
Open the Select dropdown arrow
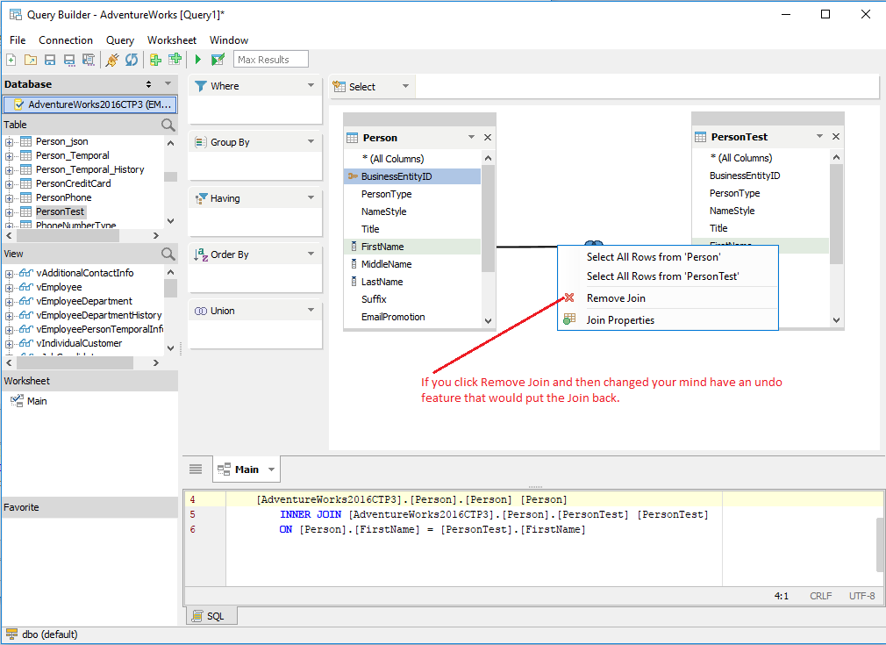pyautogui.click(x=405, y=87)
